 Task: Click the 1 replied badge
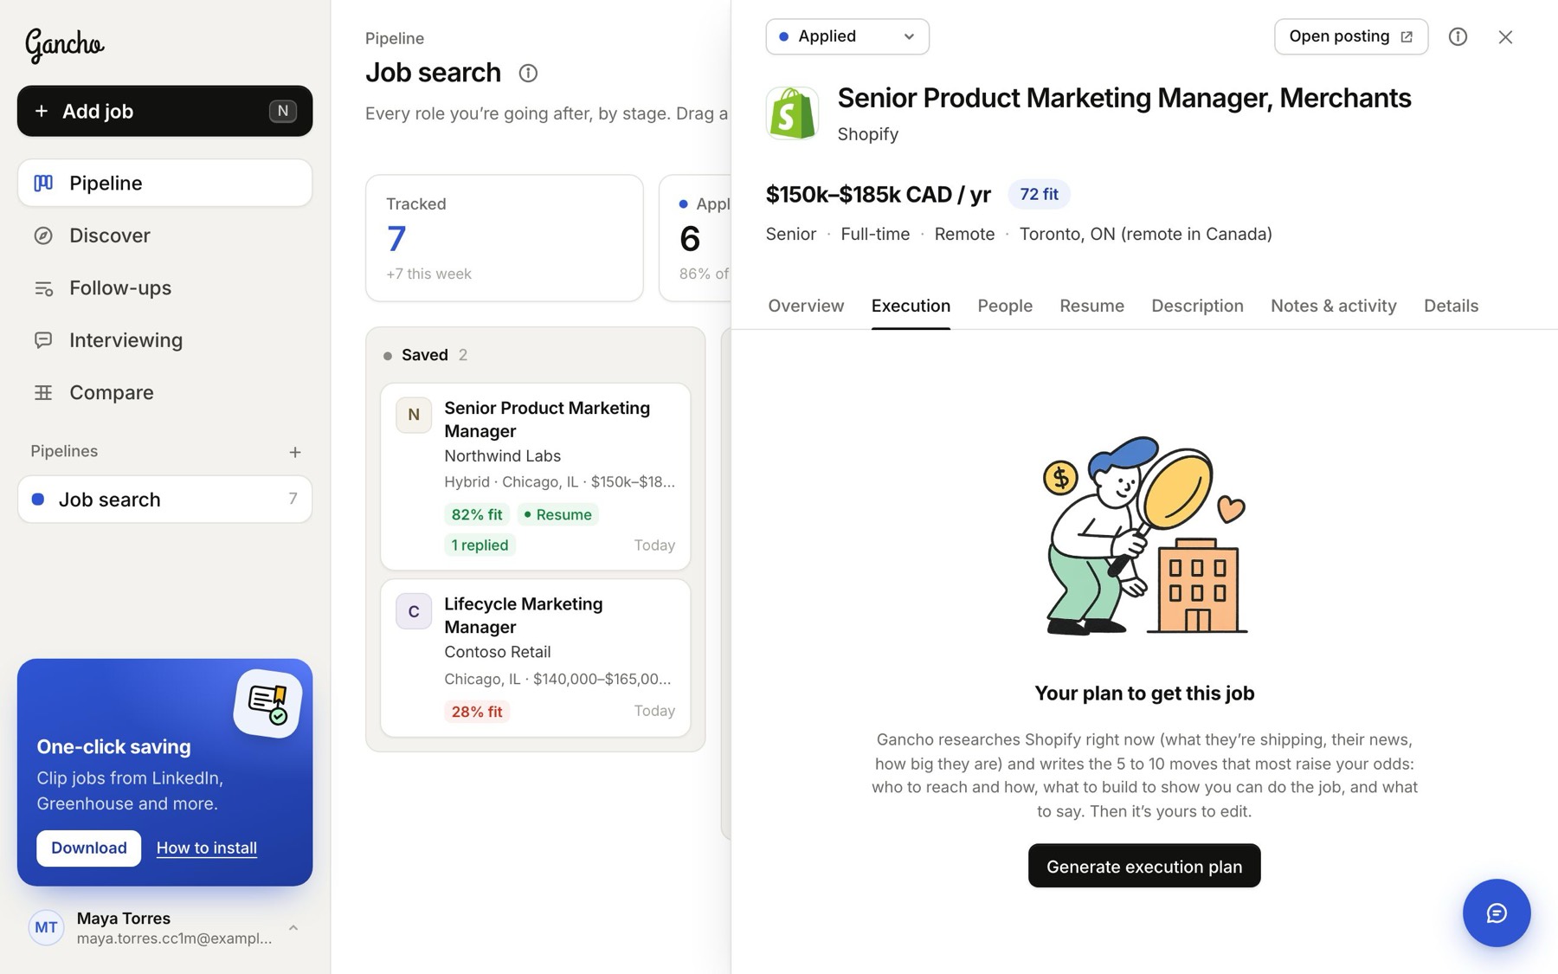coord(480,545)
